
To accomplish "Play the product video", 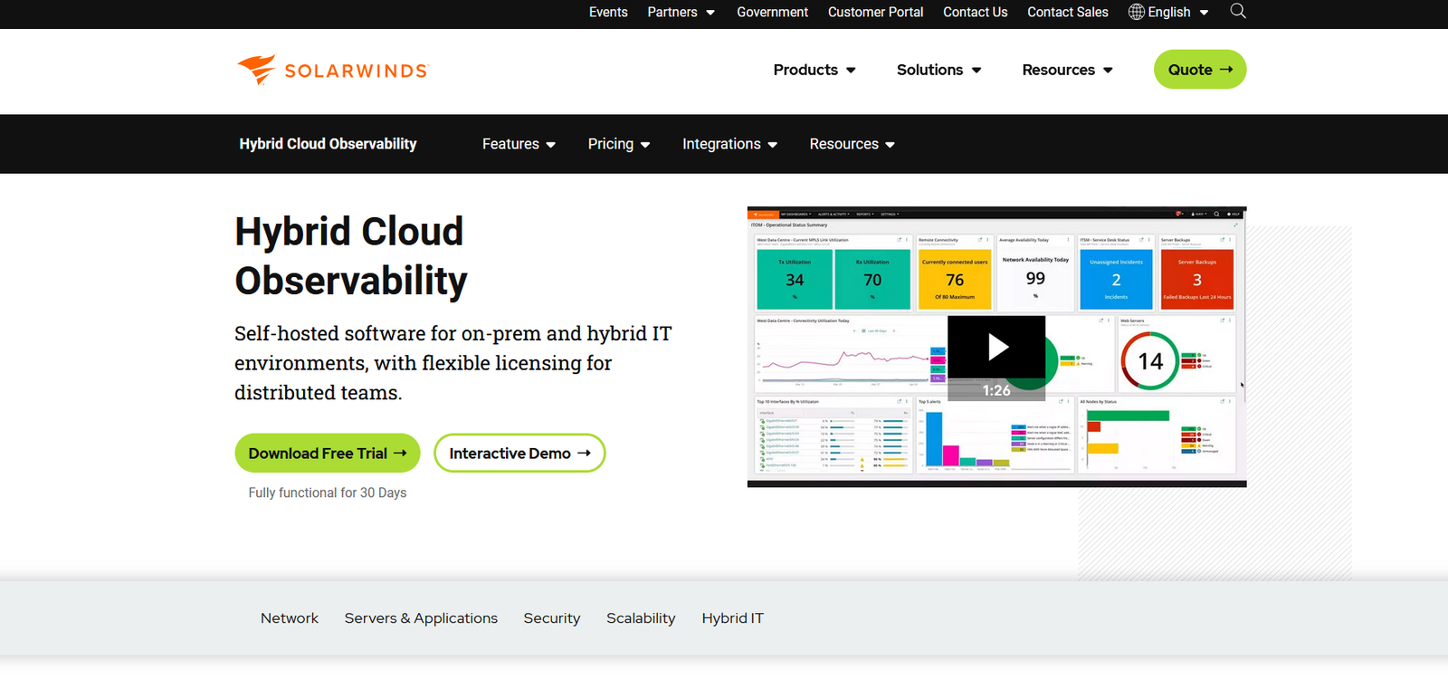I will point(996,347).
